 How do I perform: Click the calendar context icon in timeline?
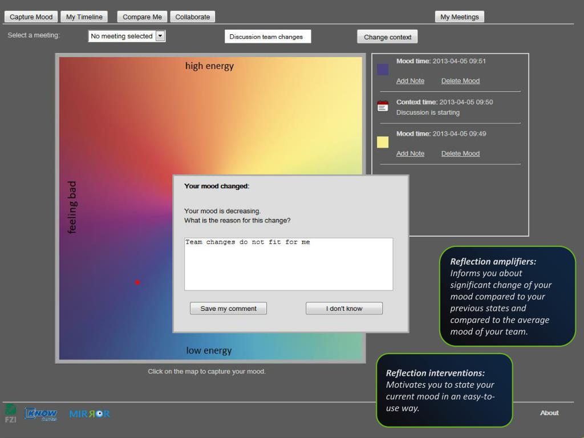tap(383, 106)
